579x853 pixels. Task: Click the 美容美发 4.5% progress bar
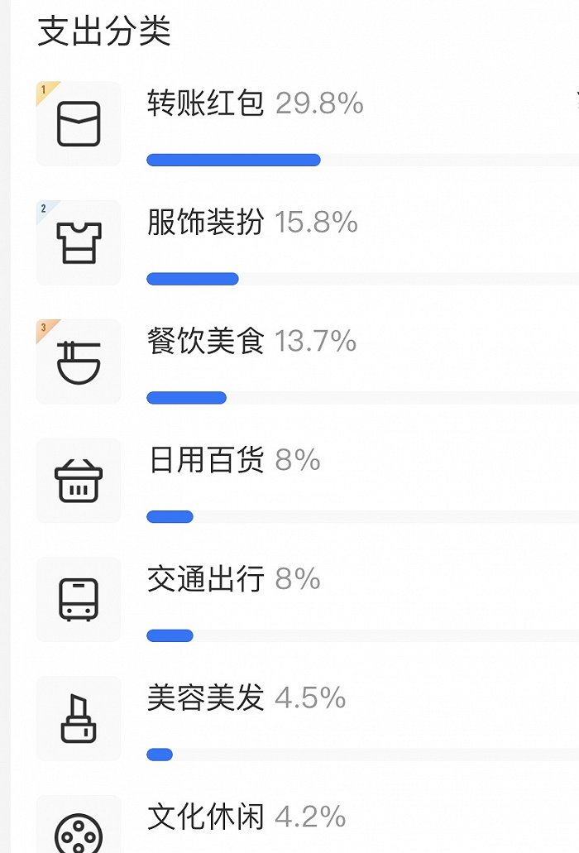(x=160, y=755)
